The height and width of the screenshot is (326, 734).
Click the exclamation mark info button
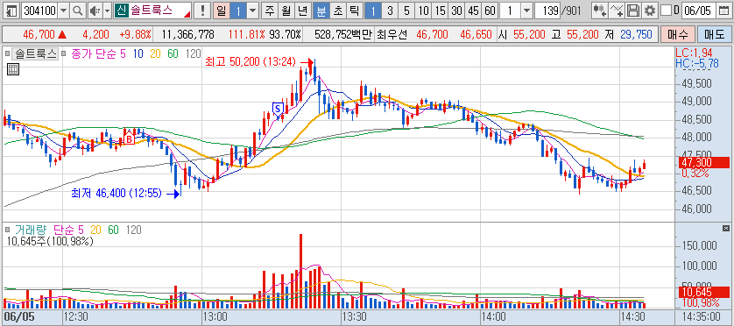point(202,11)
